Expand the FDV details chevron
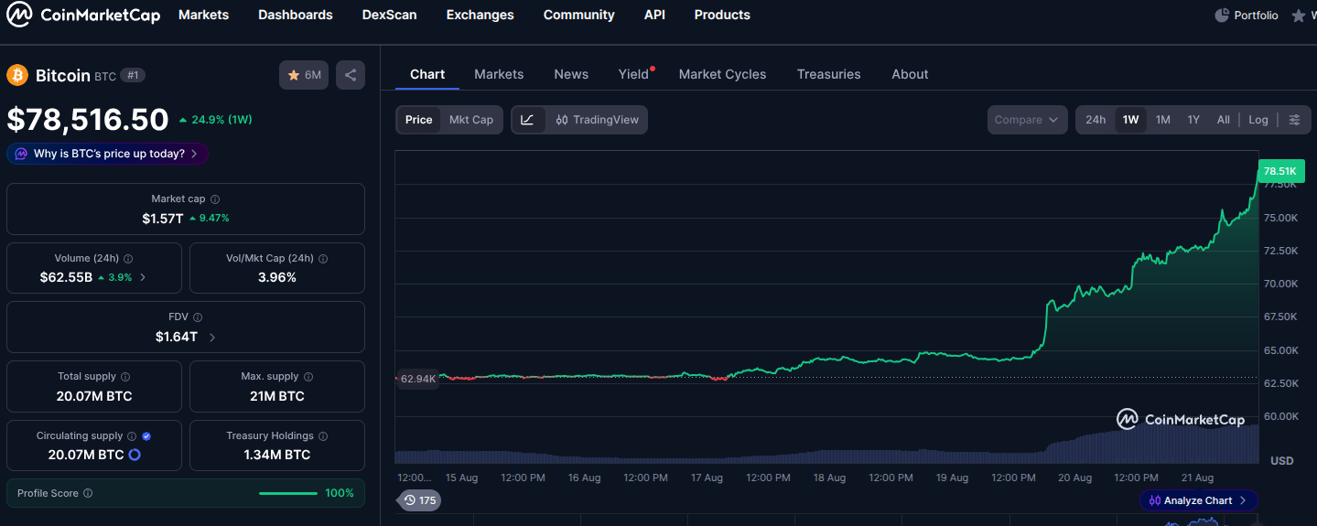1317x526 pixels. pos(213,337)
